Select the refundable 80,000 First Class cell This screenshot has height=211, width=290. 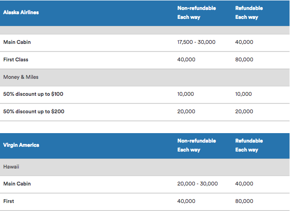pyautogui.click(x=244, y=60)
